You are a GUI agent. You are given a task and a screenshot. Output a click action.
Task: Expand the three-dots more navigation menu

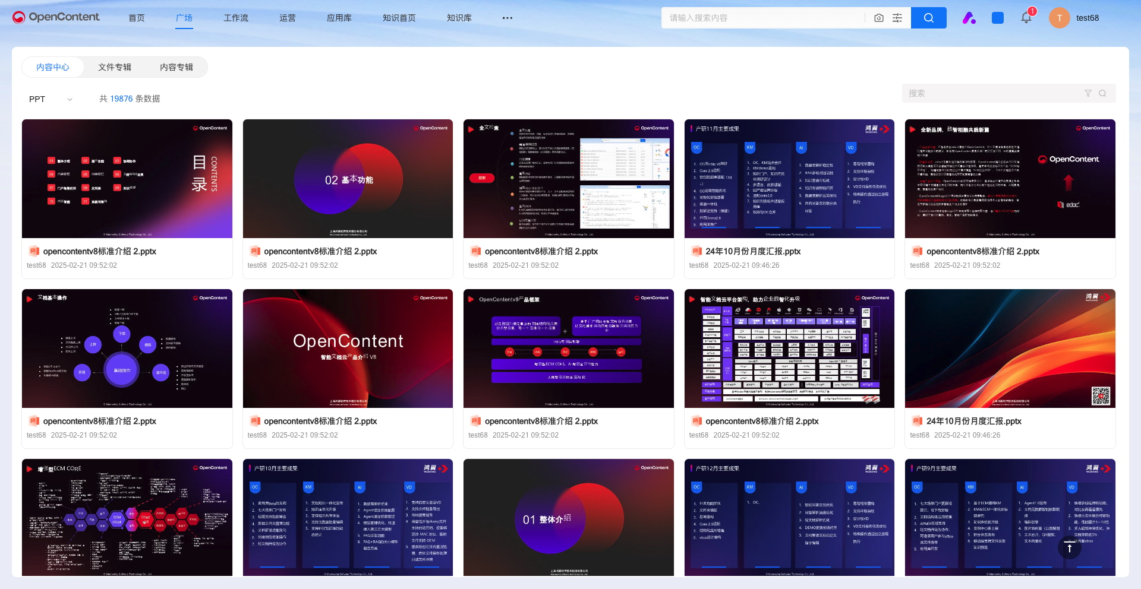507,18
